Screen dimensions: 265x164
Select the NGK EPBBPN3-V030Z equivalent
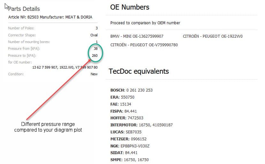[x=130, y=146]
